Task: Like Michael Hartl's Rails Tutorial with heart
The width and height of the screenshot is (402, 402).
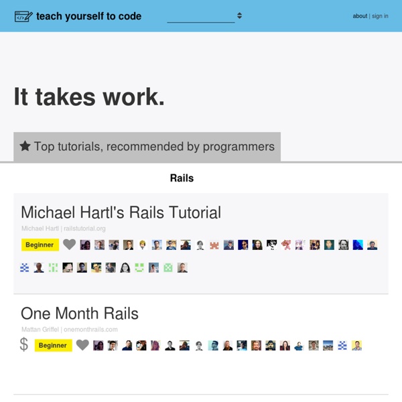Action: click(69, 245)
